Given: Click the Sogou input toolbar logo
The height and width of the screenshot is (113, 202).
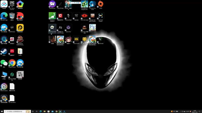Looking at the screenshot, I should 68,3.
